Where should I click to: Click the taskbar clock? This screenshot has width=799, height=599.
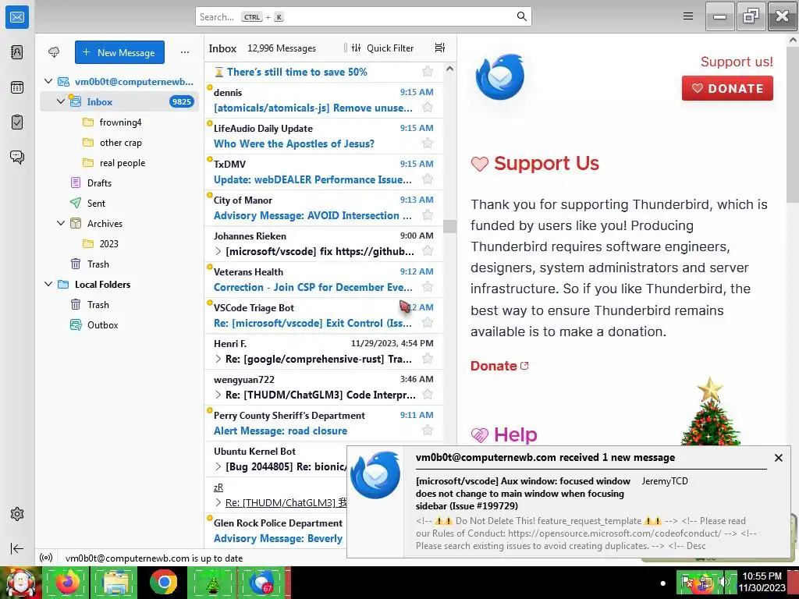pos(762,582)
